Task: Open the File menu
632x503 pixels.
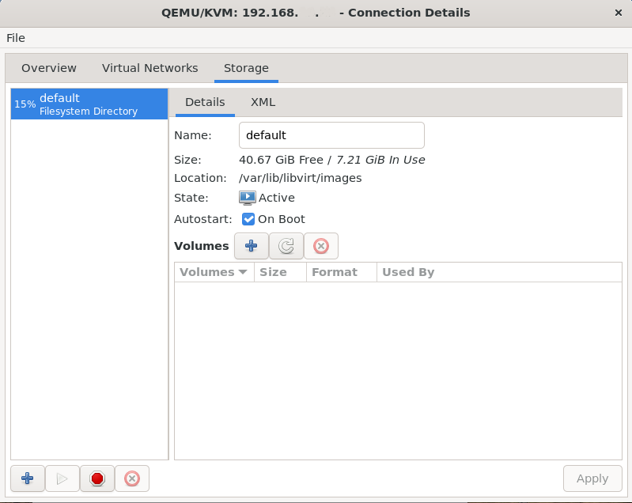Action: pos(16,38)
